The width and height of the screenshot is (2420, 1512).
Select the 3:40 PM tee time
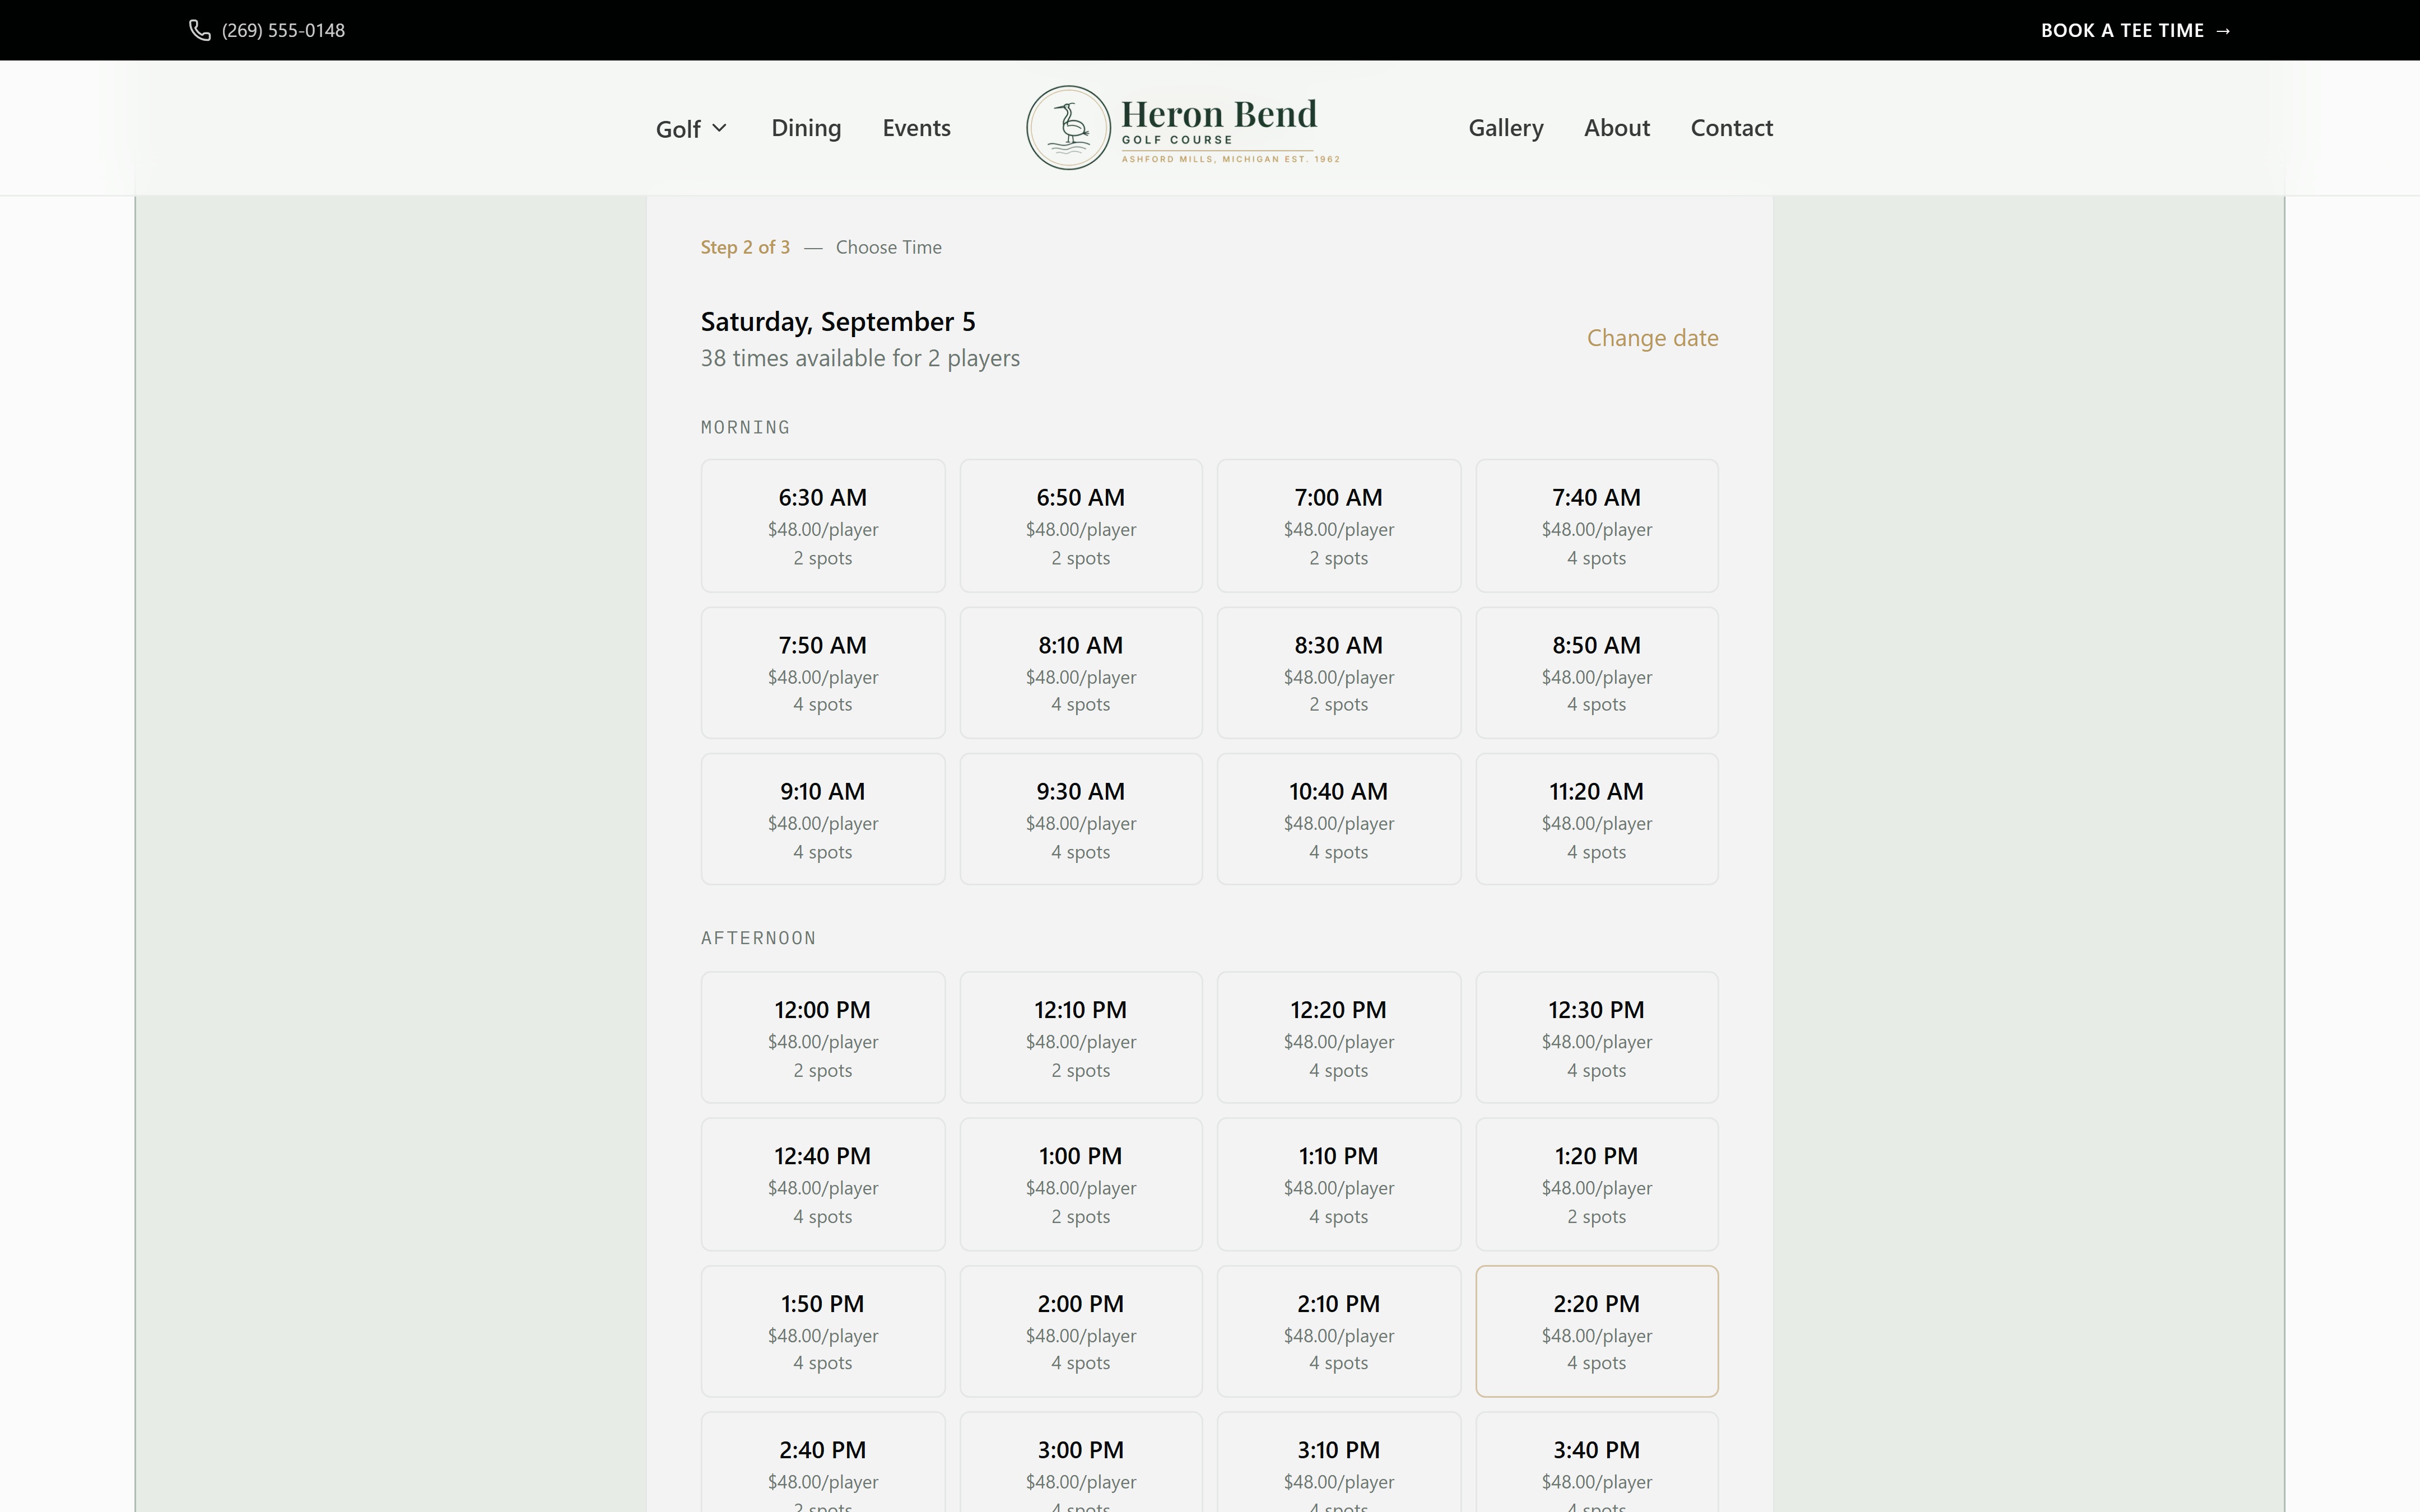point(1597,1463)
